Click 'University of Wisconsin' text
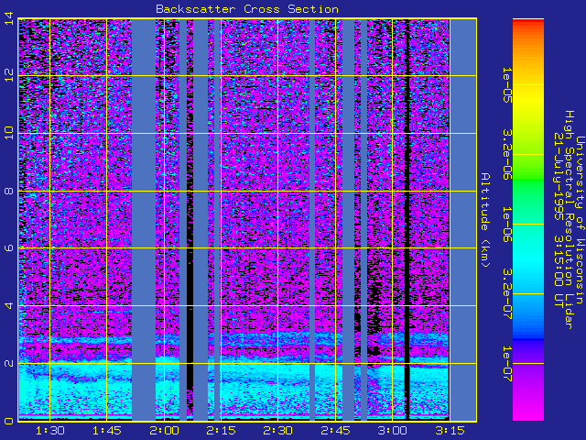This screenshot has height=440, width=586. pyautogui.click(x=580, y=220)
